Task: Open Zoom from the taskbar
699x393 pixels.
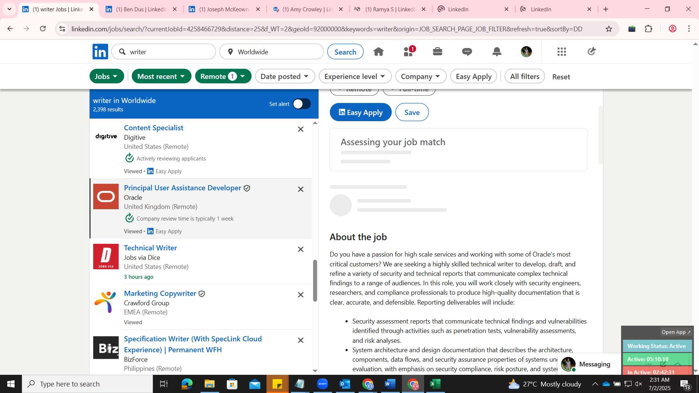Action: tap(323, 384)
